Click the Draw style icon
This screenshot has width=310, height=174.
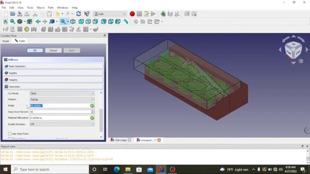click(x=20, y=21)
